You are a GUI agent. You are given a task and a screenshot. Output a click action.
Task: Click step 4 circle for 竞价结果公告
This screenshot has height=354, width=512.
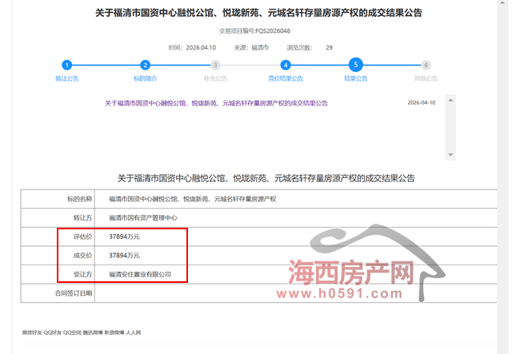pyautogui.click(x=286, y=65)
